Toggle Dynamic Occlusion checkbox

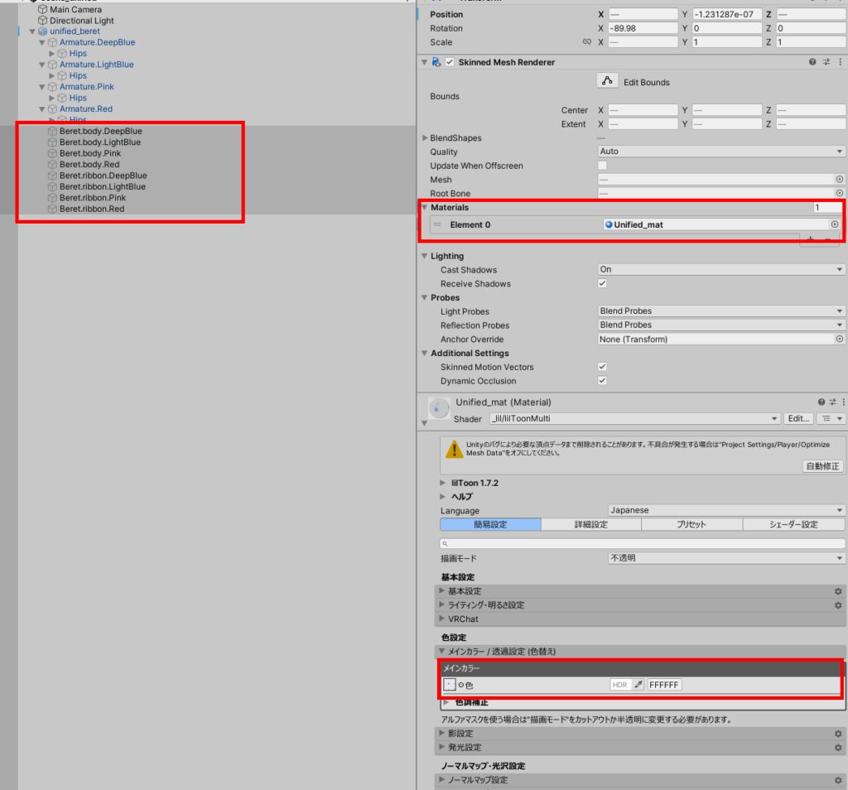602,381
